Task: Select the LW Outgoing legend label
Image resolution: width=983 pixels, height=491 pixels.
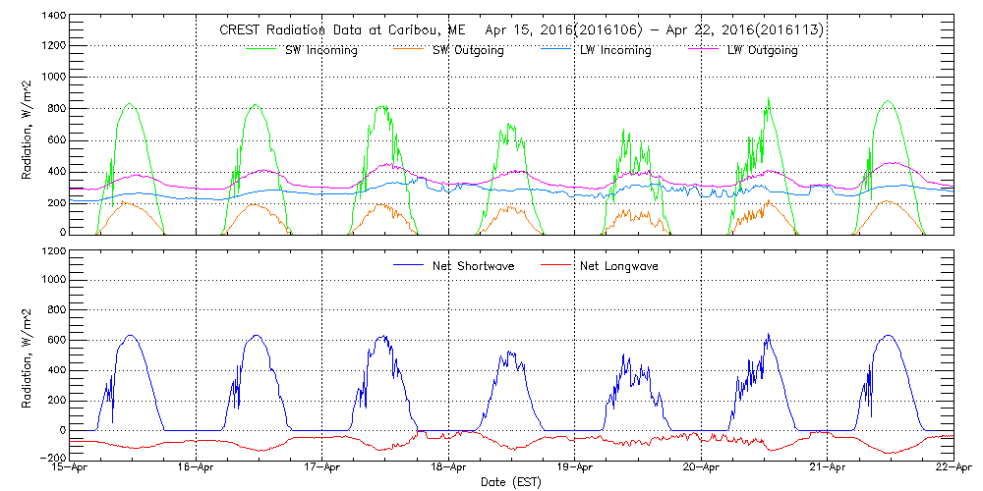Action: click(x=763, y=50)
